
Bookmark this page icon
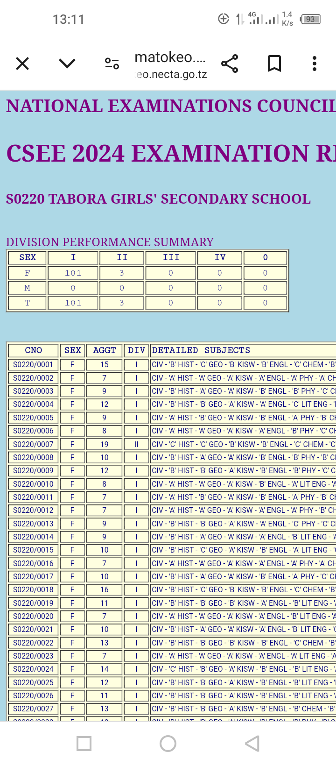click(274, 64)
